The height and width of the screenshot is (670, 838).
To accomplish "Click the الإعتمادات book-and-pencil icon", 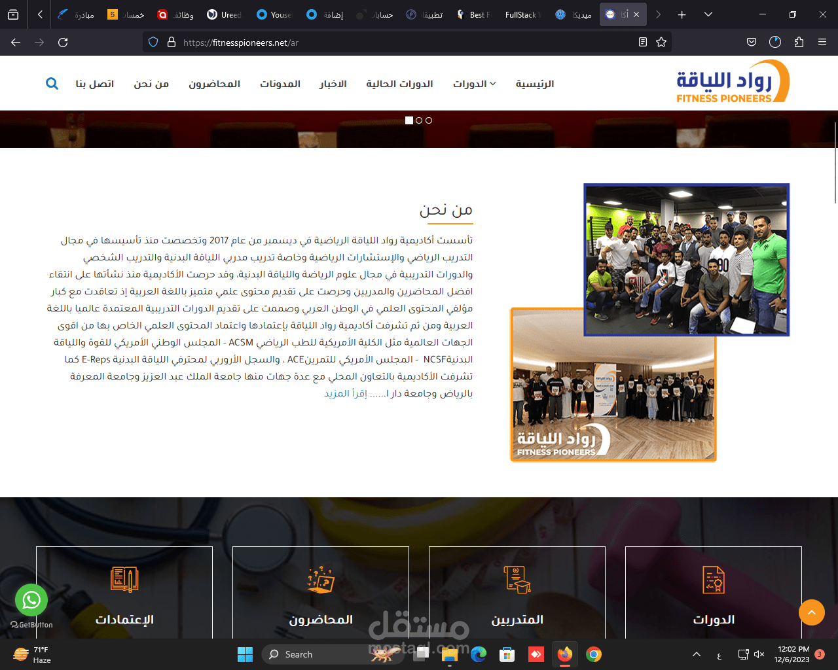I will coord(124,580).
